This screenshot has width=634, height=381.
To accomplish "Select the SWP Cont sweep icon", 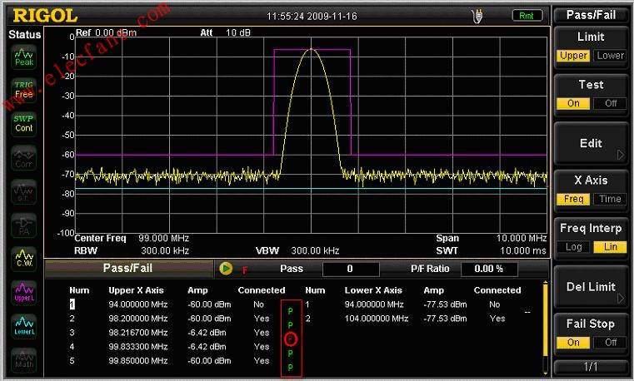I will click(x=24, y=124).
